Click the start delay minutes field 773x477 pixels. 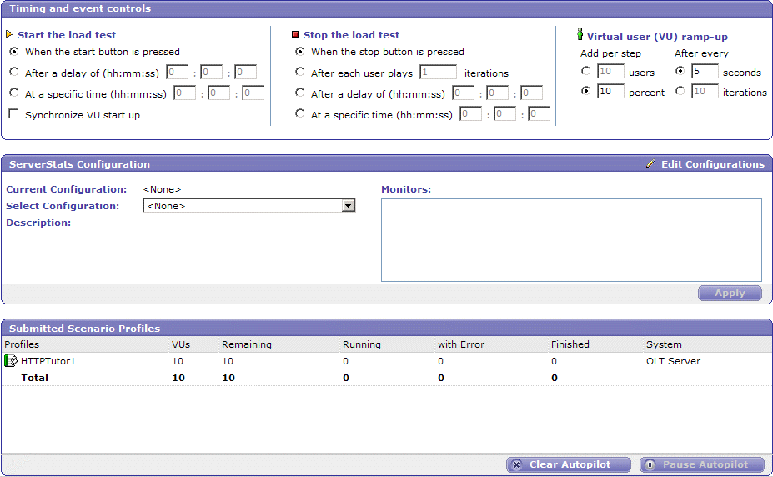pos(212,72)
